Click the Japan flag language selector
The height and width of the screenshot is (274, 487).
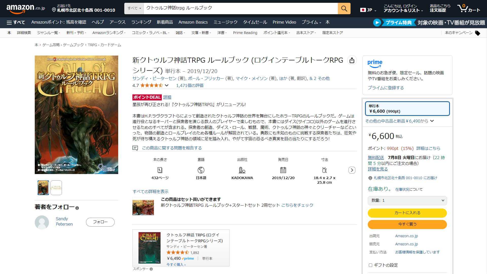point(368,10)
